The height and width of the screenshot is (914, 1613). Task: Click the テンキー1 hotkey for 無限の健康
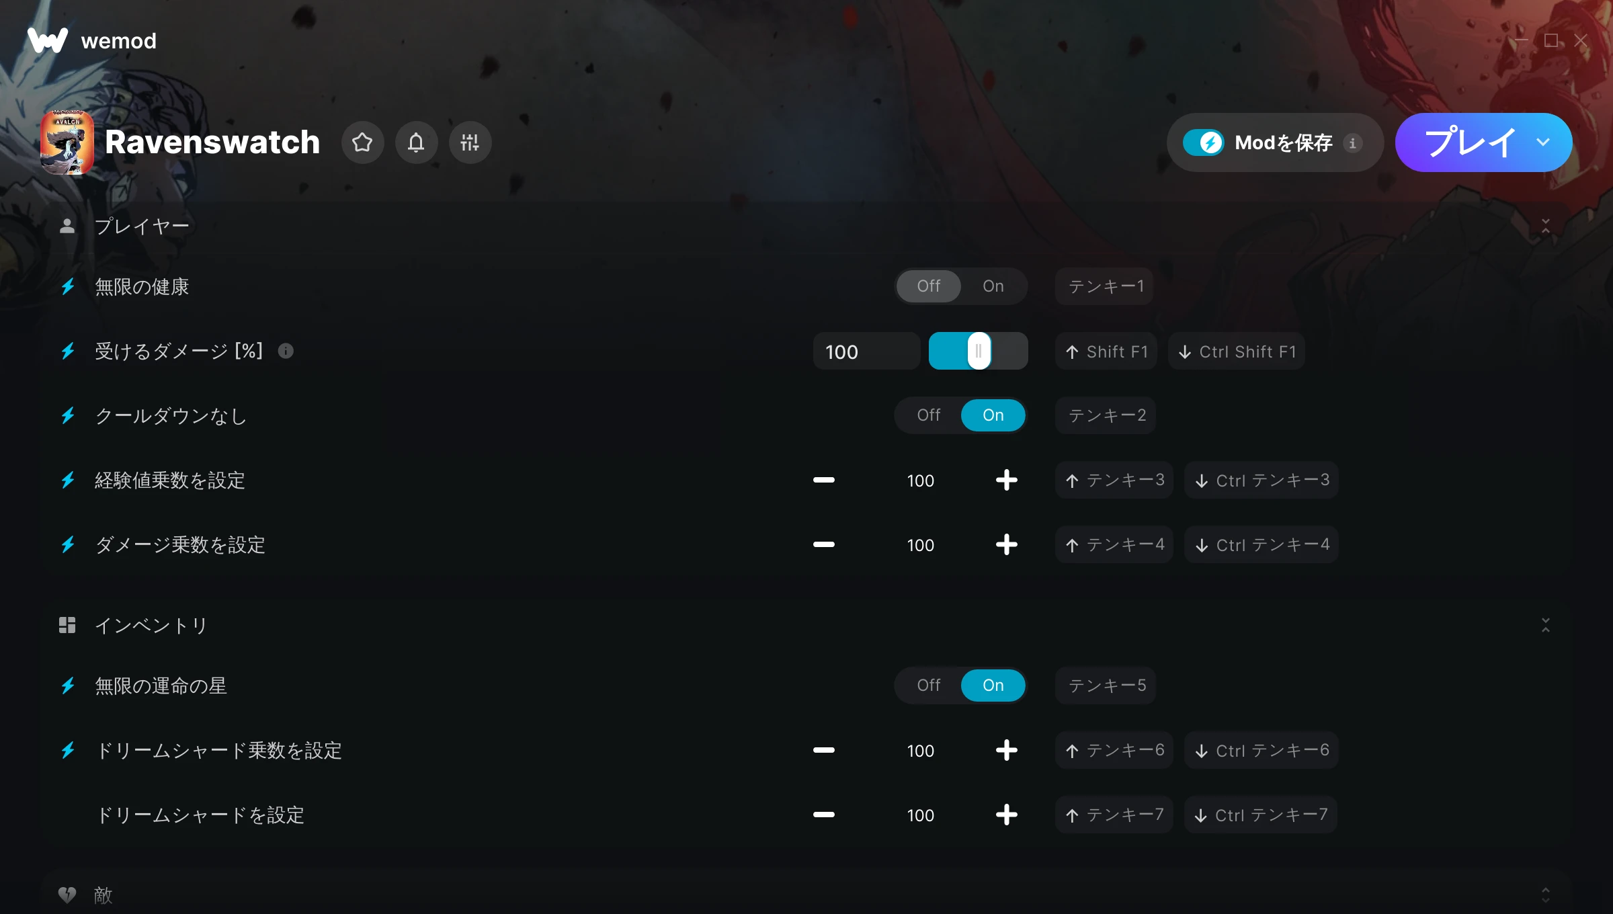(1104, 286)
